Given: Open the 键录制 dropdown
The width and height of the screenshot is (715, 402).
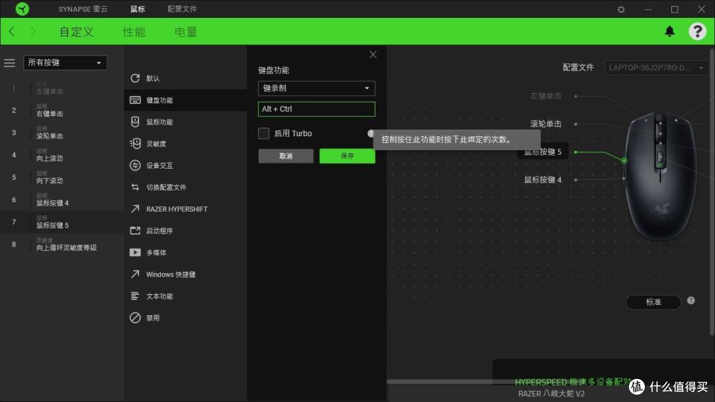Looking at the screenshot, I should coord(316,89).
